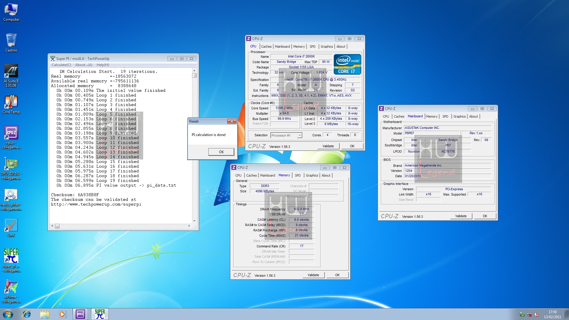Click the network tray icon
The height and width of the screenshot is (320, 569).
click(529, 315)
